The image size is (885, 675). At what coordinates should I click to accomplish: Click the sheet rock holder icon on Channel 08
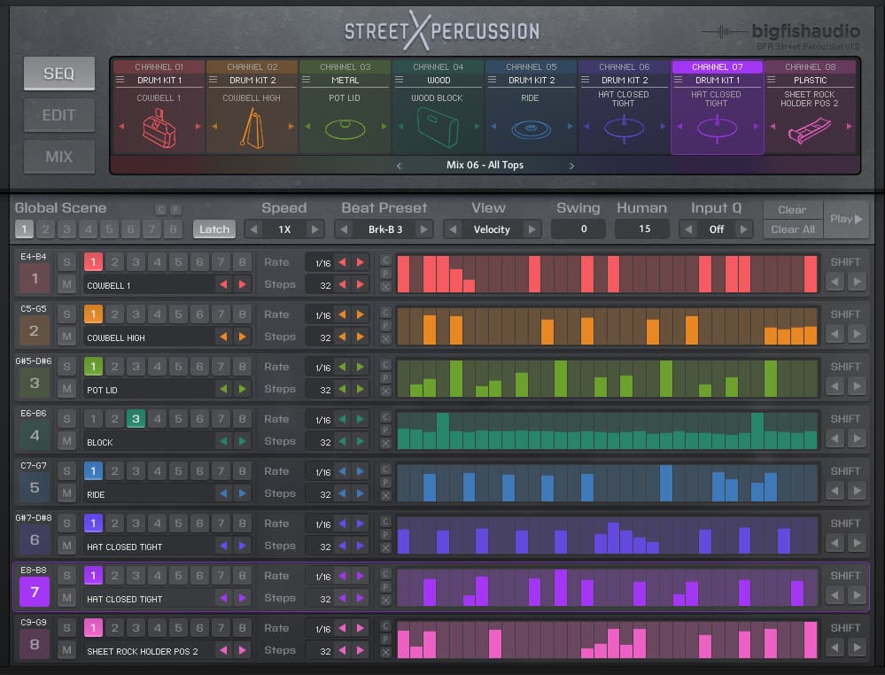coord(810,129)
